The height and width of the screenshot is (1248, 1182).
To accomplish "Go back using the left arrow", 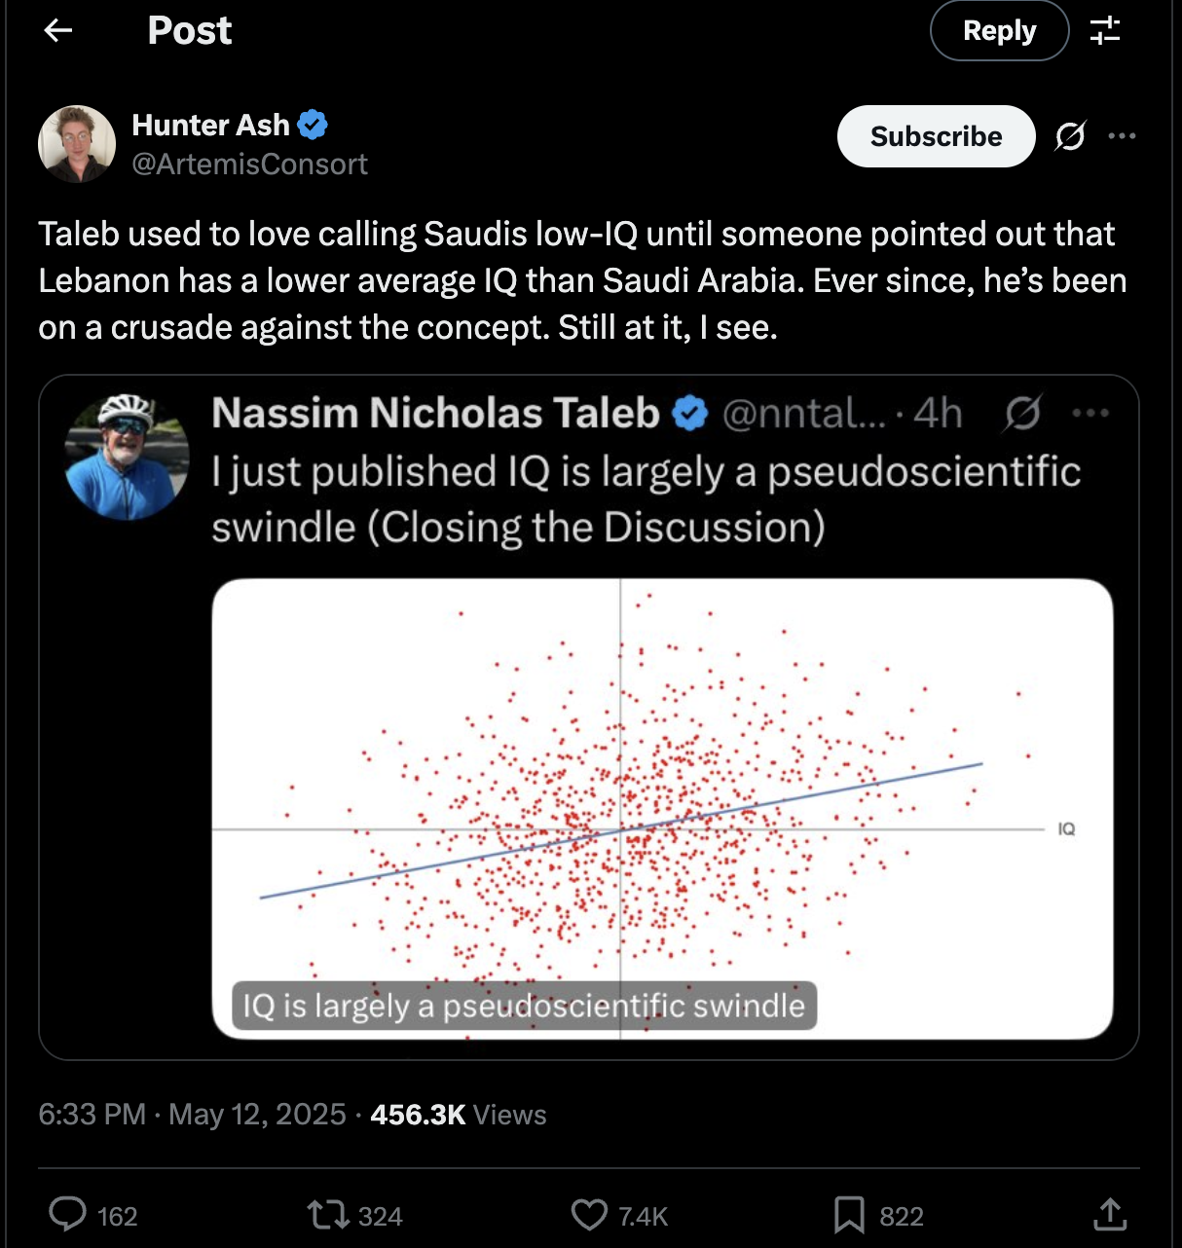I will tap(58, 31).
